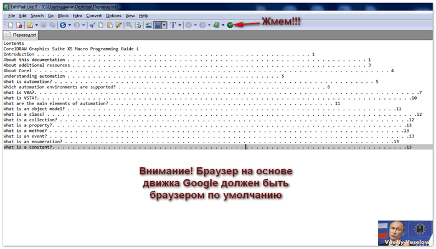This screenshot has height=249, width=436.
Task: Click the 'CorelDRAW Graphics Suite X5' line
Action: pyautogui.click(x=71, y=49)
